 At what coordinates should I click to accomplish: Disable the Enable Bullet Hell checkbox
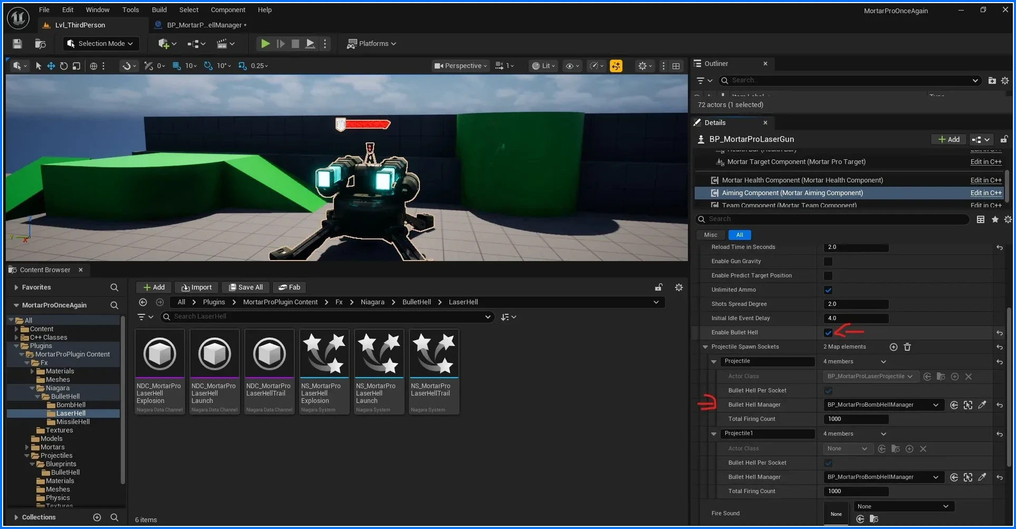(828, 333)
